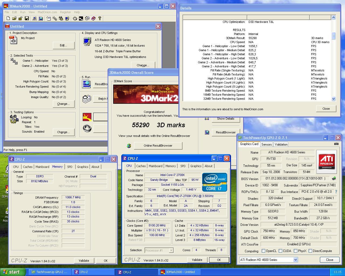Click Validate in the left CPU-Z window

(84, 261)
